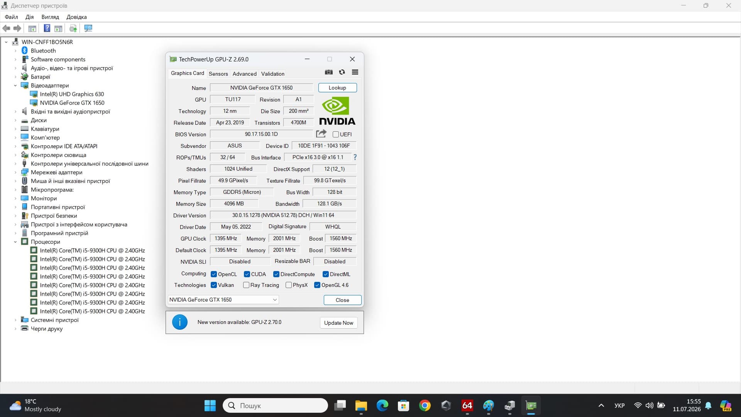This screenshot has width=741, height=417.
Task: Click the Lookup button
Action: [x=337, y=88]
